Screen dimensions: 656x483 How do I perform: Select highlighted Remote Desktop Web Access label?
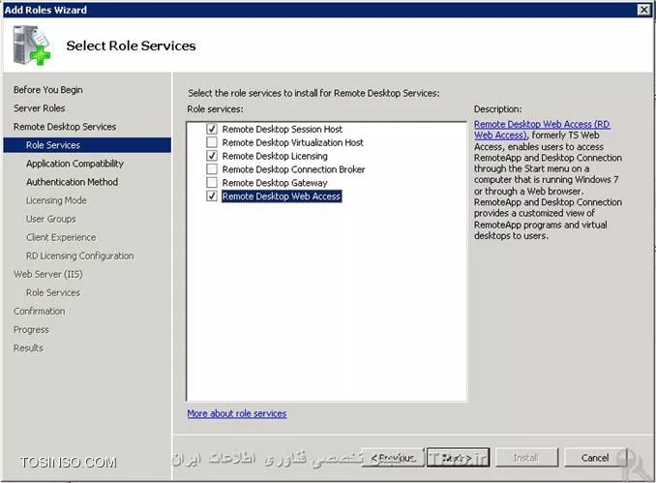[x=282, y=196]
